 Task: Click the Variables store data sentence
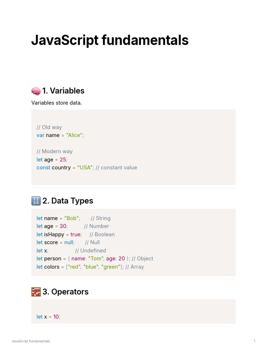(x=57, y=103)
